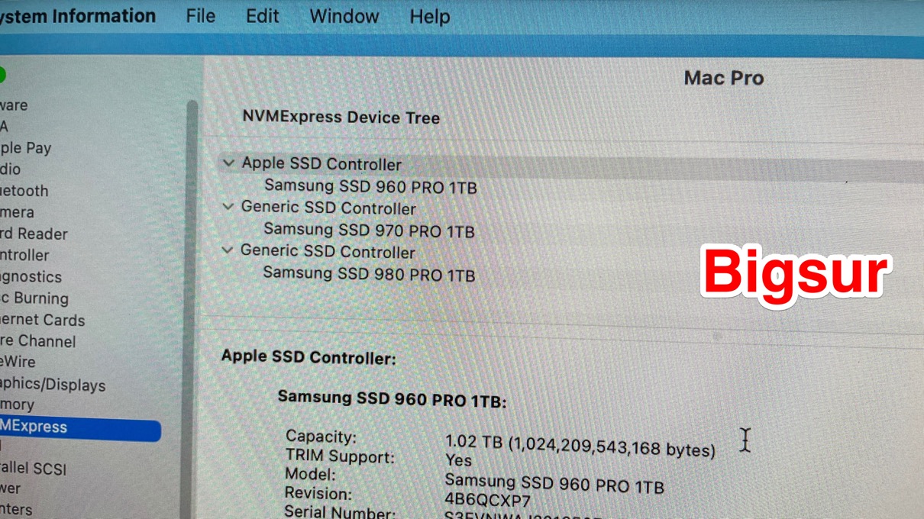Choose Fibre Channel in the sidebar

38,341
